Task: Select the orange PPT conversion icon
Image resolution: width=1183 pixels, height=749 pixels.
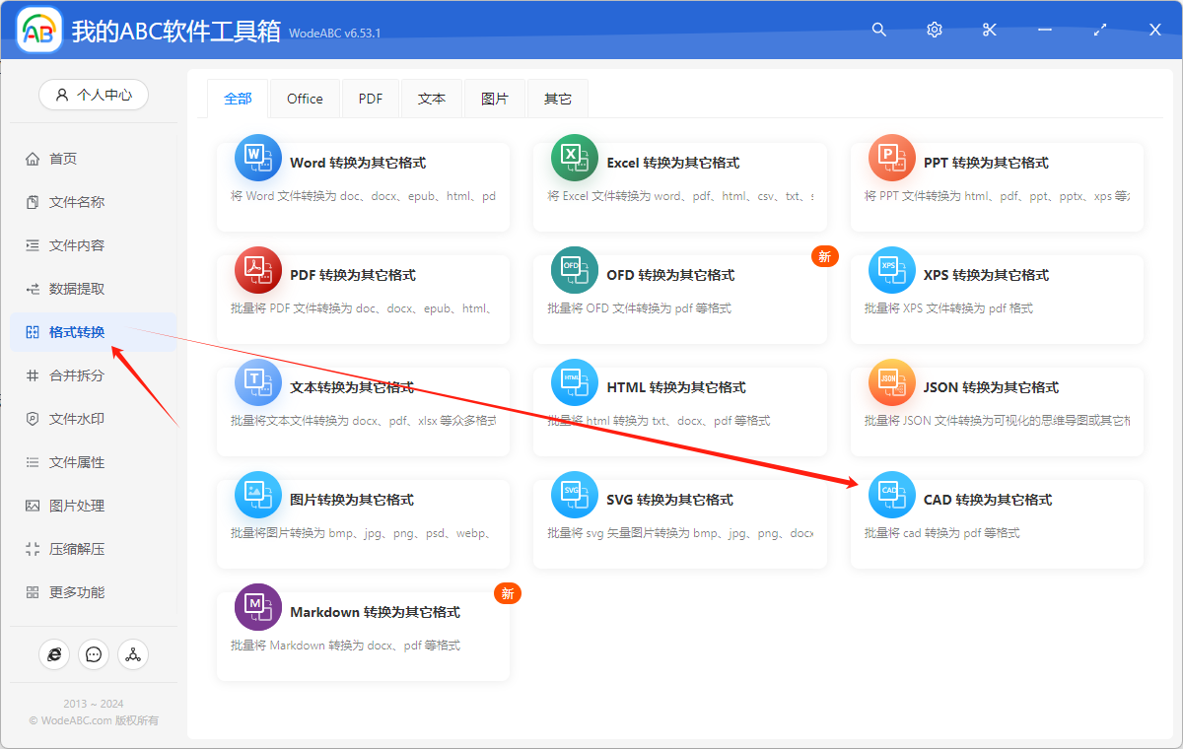Action: (891, 158)
